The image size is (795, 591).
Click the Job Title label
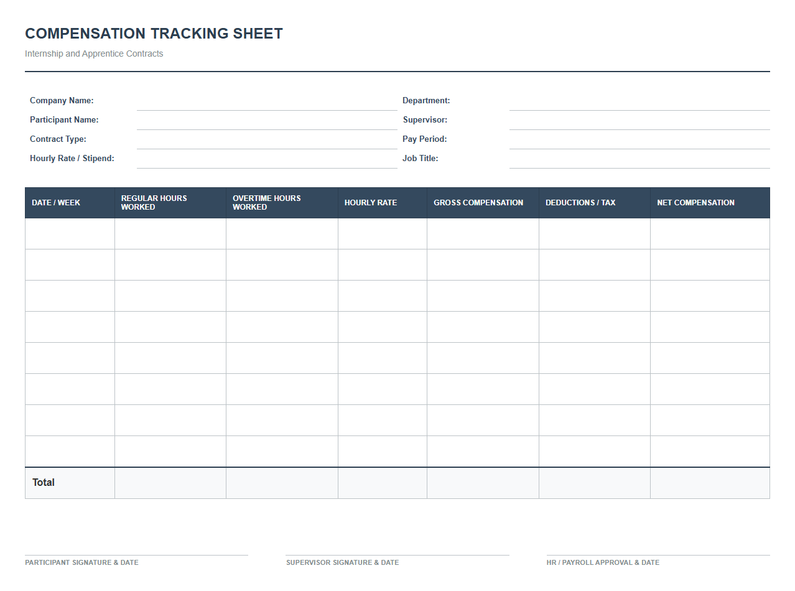[421, 159]
